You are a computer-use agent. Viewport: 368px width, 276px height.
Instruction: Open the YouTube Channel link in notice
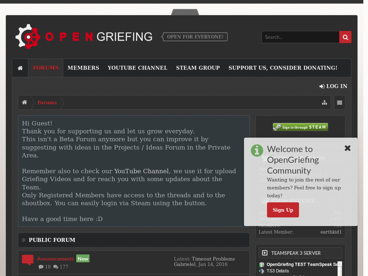(142, 171)
